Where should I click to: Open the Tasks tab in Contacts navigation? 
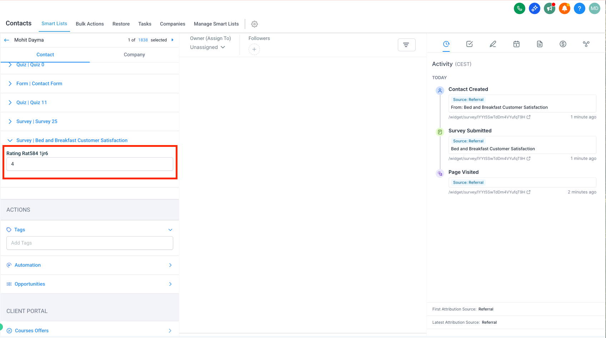145,24
